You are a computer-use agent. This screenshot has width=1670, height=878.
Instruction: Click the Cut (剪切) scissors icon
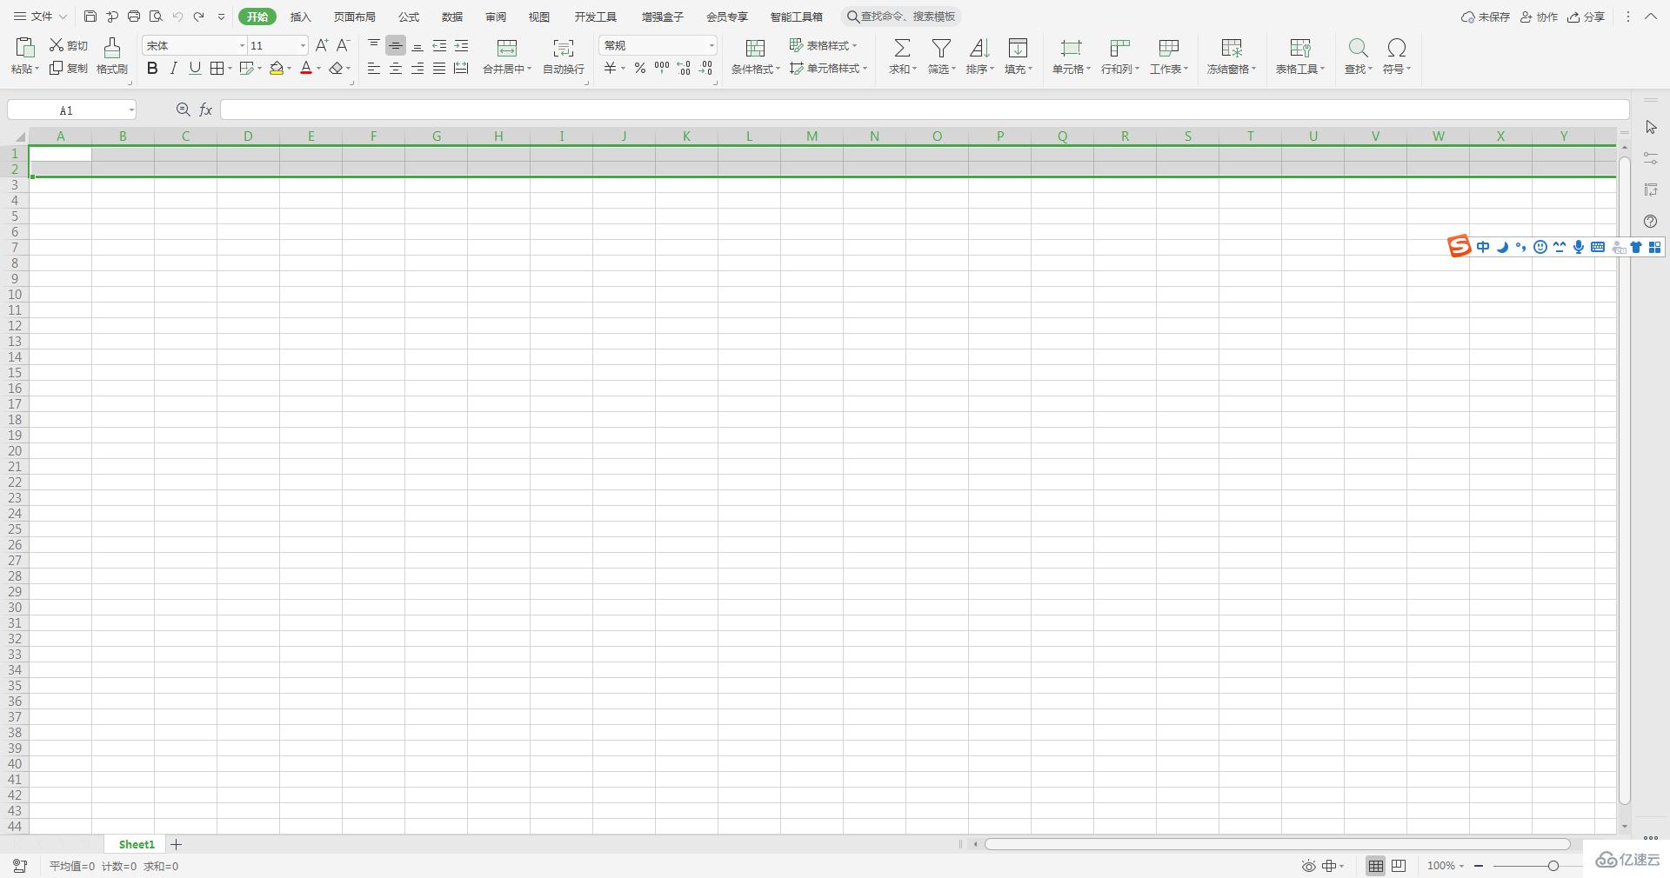point(57,45)
